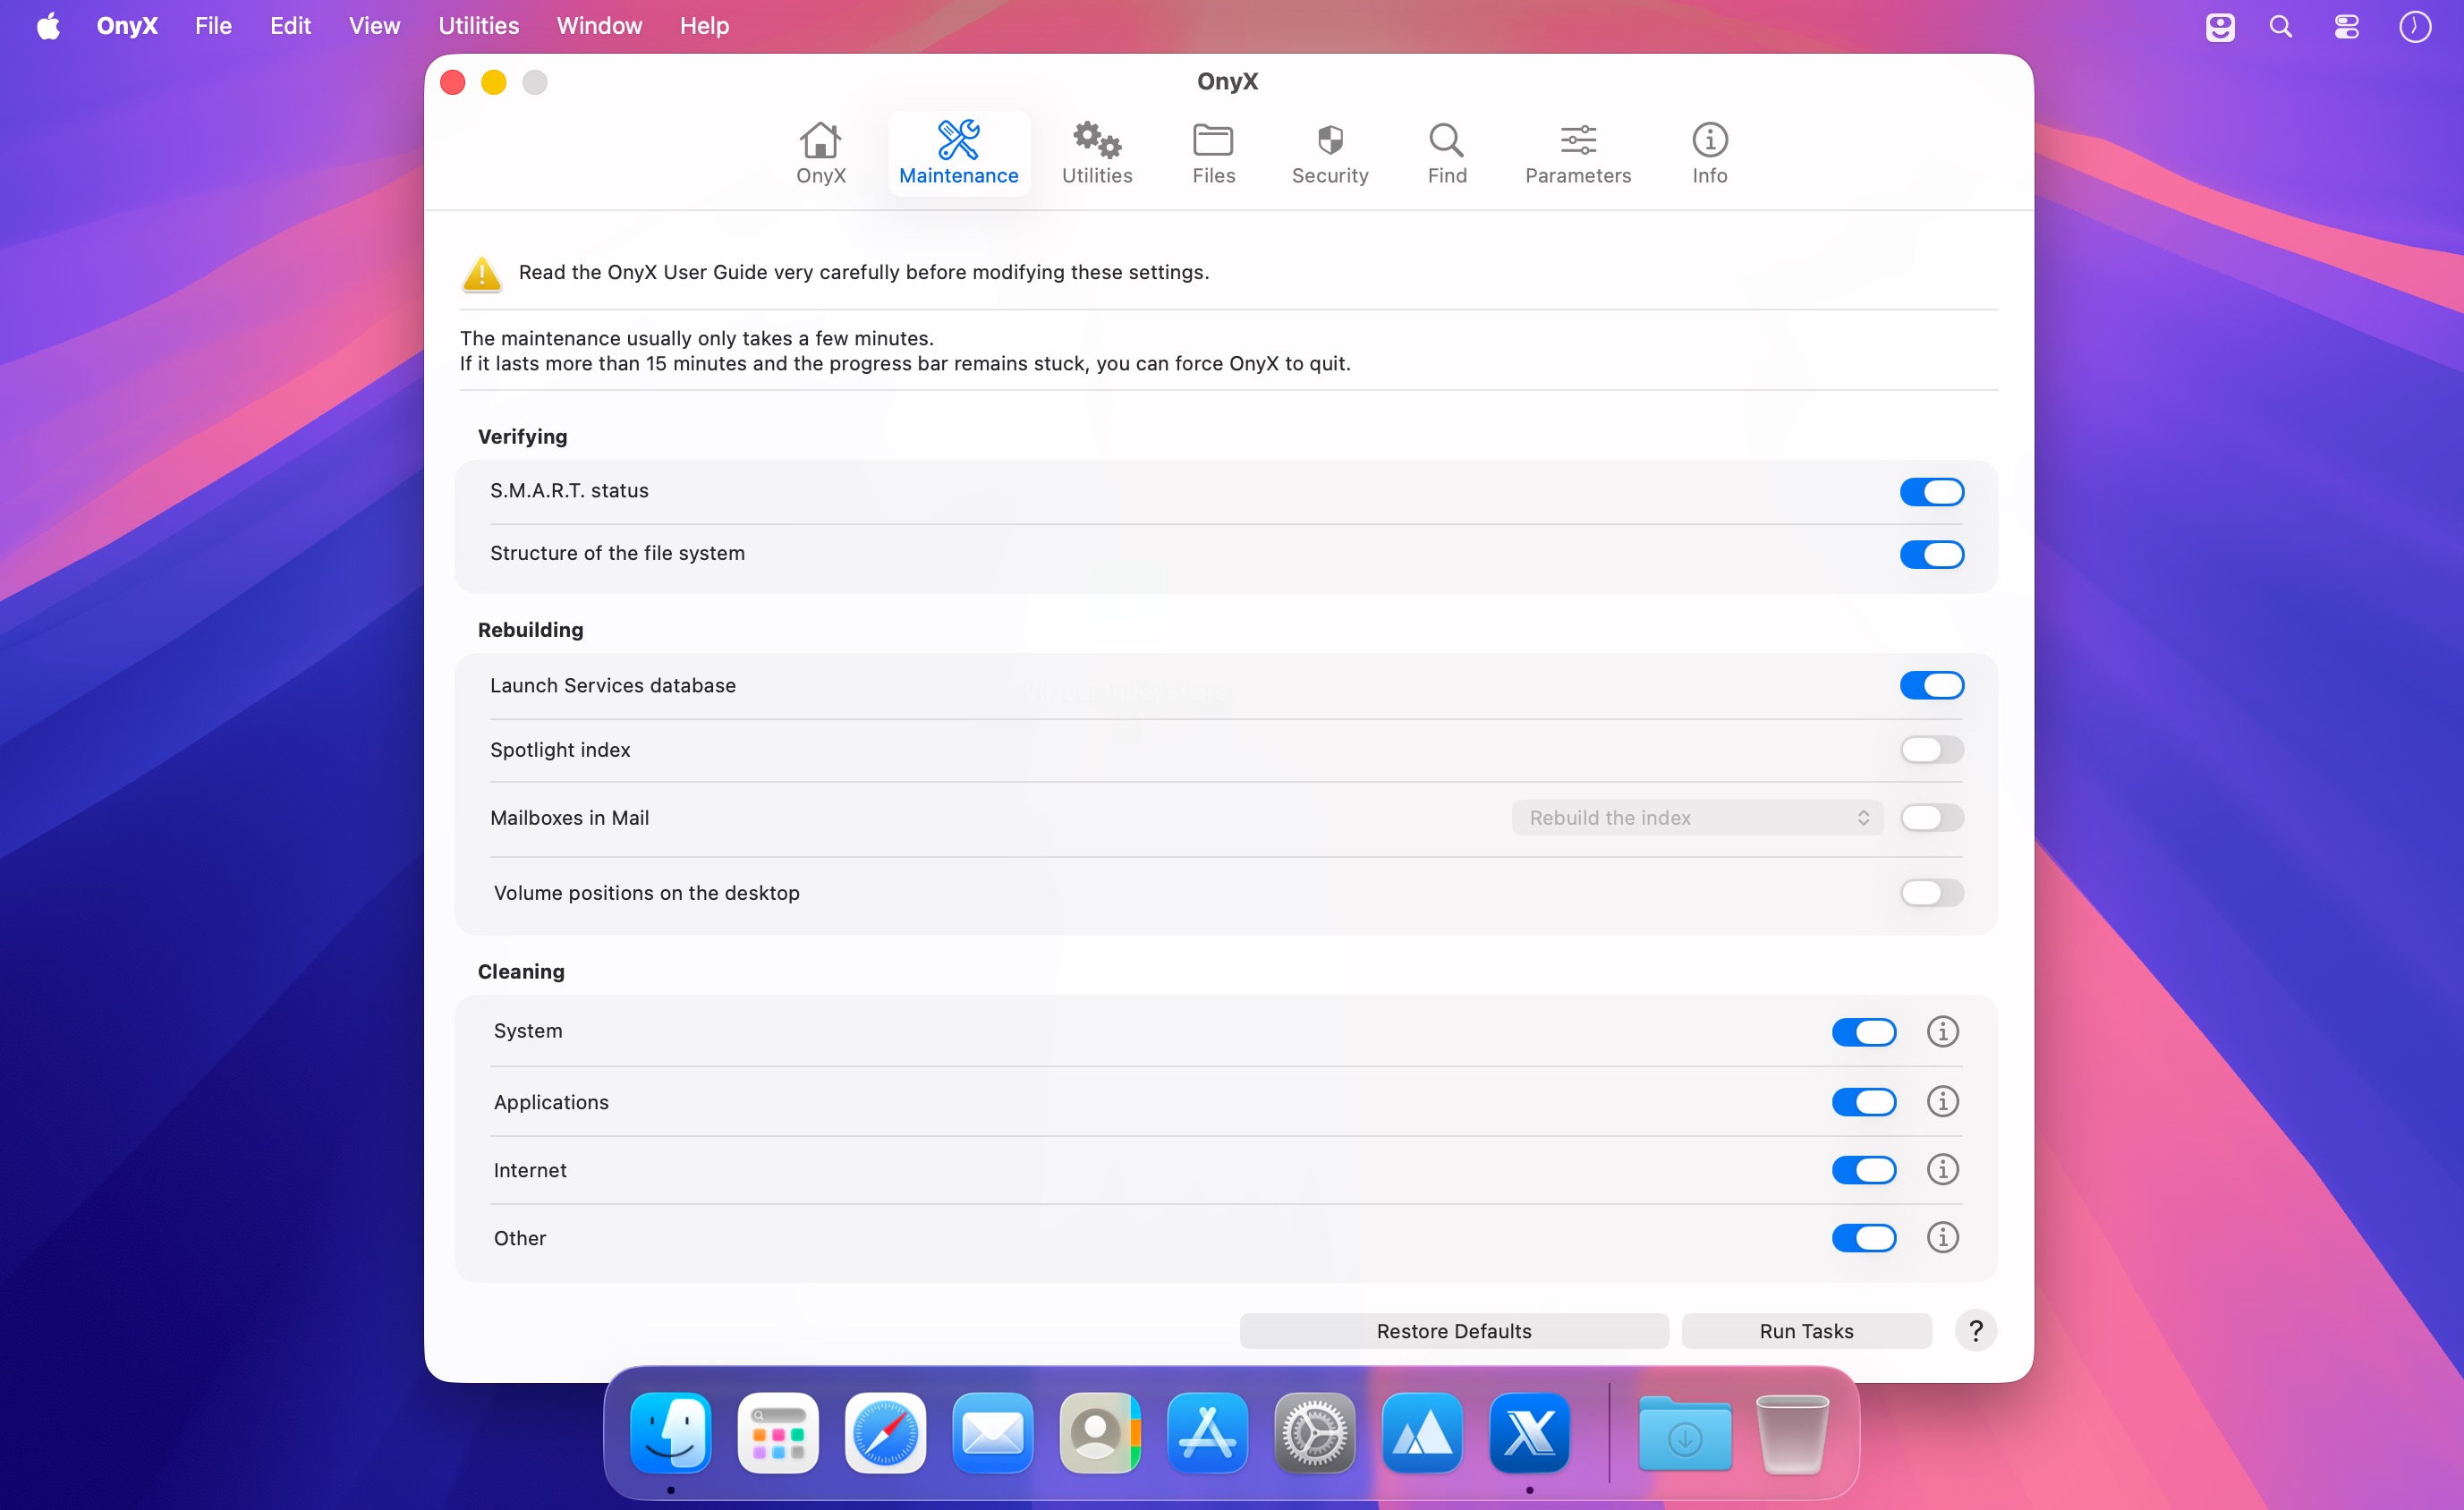Image resolution: width=2464 pixels, height=1510 pixels.
Task: Open the help question mark button
Action: [x=1975, y=1330]
